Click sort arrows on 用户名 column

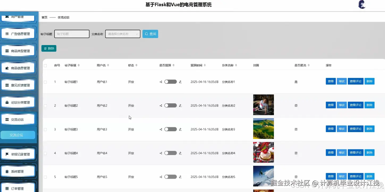(108, 65)
